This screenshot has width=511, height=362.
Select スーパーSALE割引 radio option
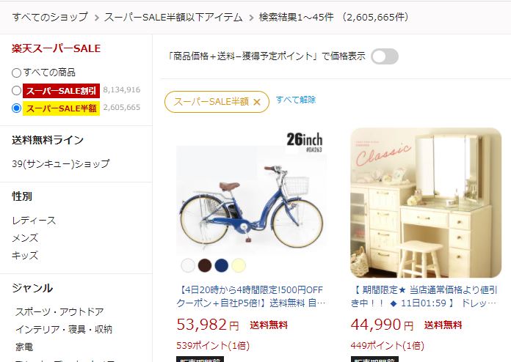tap(16, 90)
